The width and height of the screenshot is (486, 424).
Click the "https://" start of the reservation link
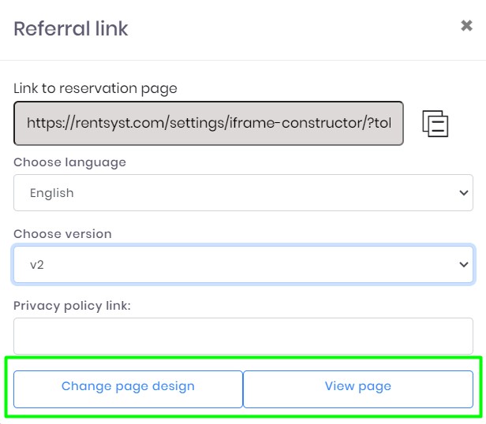coord(43,123)
